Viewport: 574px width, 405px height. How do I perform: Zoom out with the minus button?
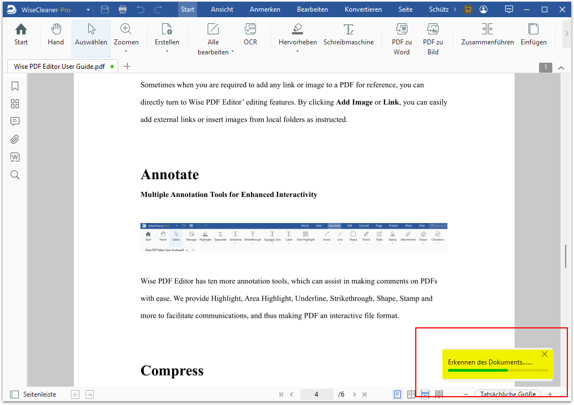[466, 394]
